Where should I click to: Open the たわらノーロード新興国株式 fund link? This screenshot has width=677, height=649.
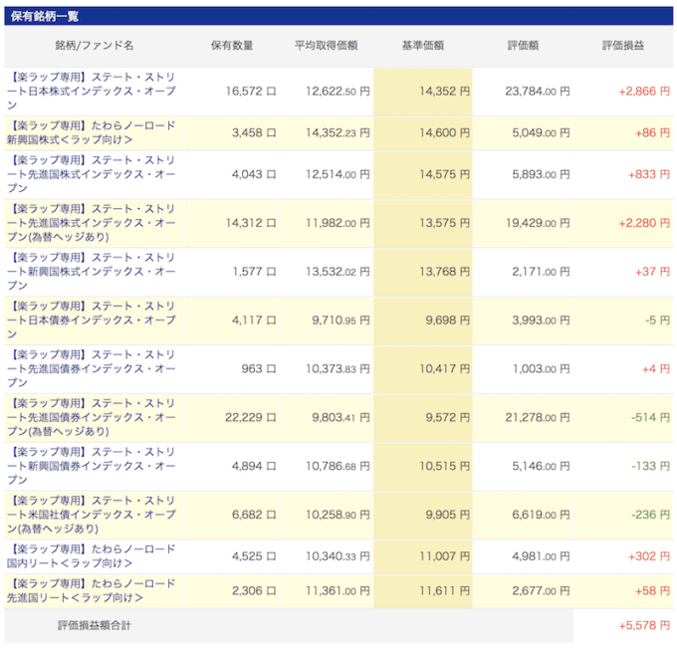(92, 132)
